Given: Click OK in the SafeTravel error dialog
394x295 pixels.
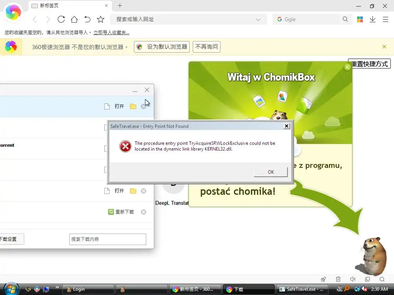Looking at the screenshot, I should pyautogui.click(x=270, y=172).
